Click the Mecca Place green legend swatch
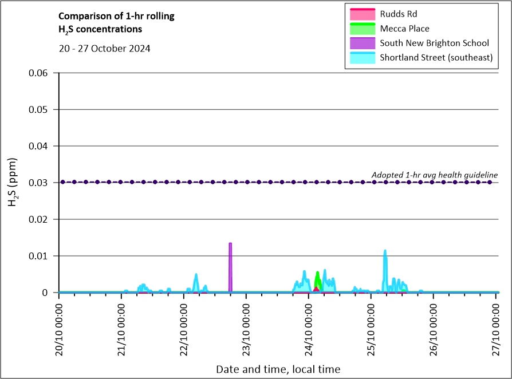 pyautogui.click(x=360, y=29)
